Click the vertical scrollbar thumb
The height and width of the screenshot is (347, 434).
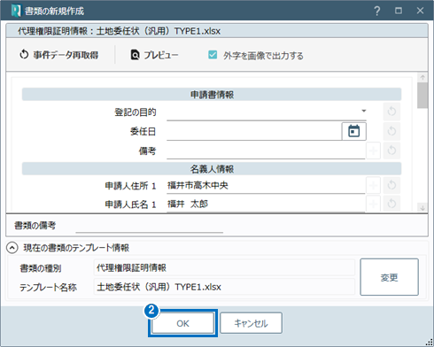tap(422, 96)
